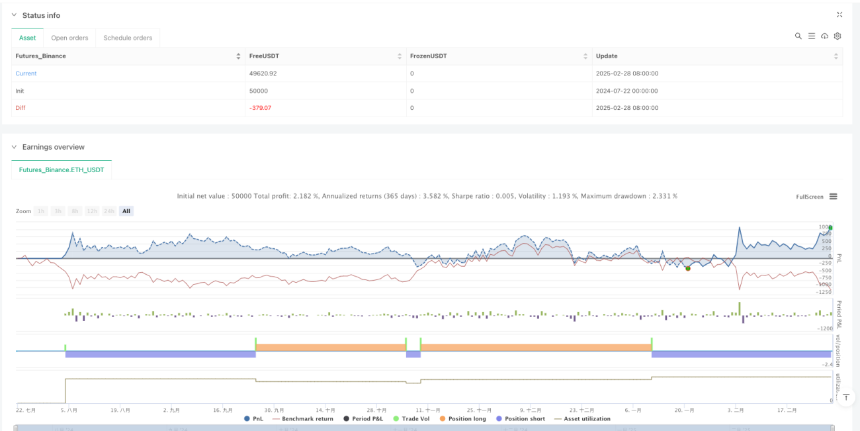Collapse the Earnings overview section
This screenshot has width=860, height=431.
click(x=14, y=147)
